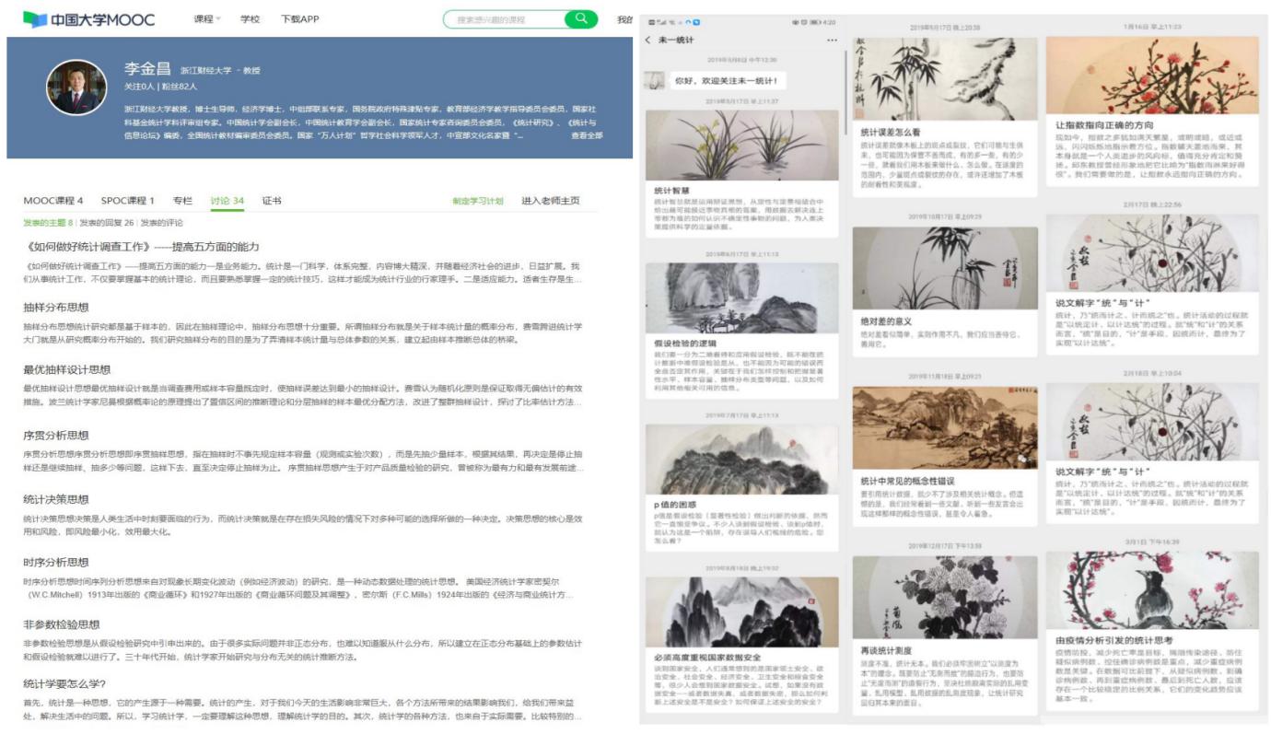Expand the 课程 dropdown in top navigation

point(207,19)
